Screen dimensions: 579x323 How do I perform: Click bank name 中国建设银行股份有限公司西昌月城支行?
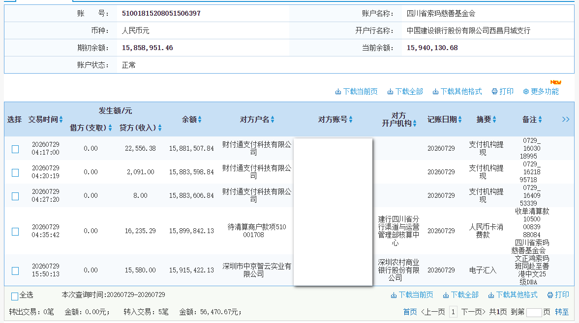tap(468, 30)
